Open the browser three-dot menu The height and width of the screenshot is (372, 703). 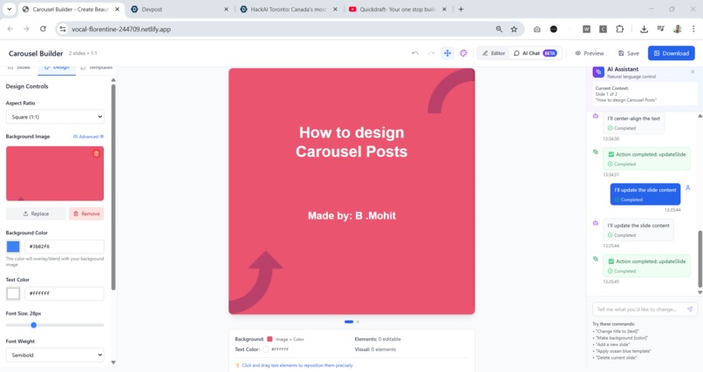click(693, 29)
